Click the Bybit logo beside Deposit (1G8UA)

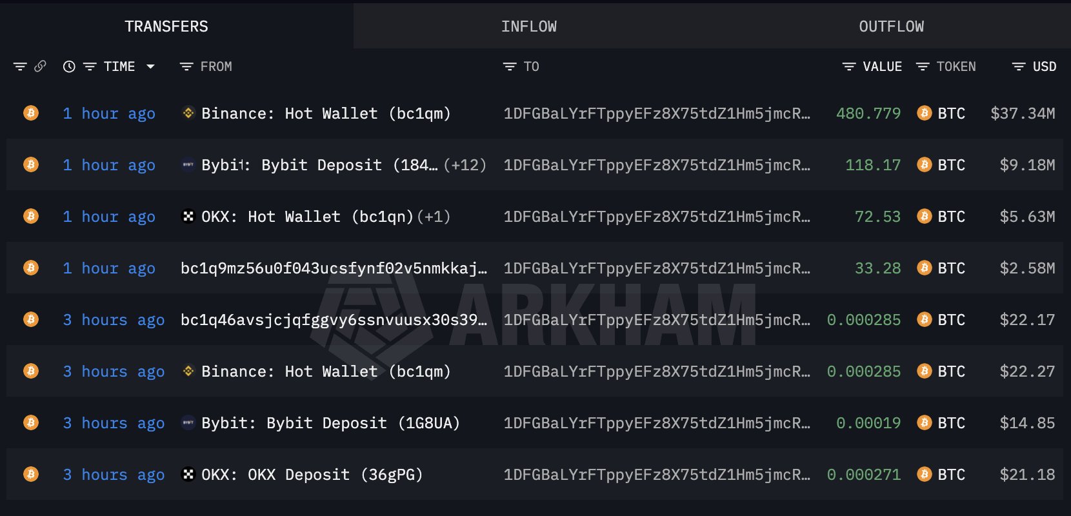pos(188,422)
